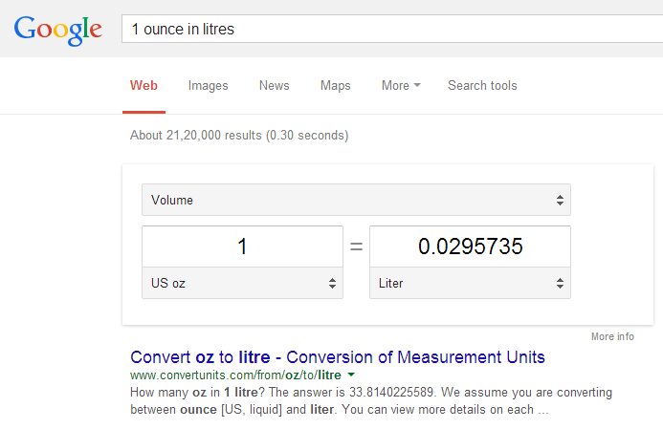Open the Volume measurement type dropdown

[356, 200]
